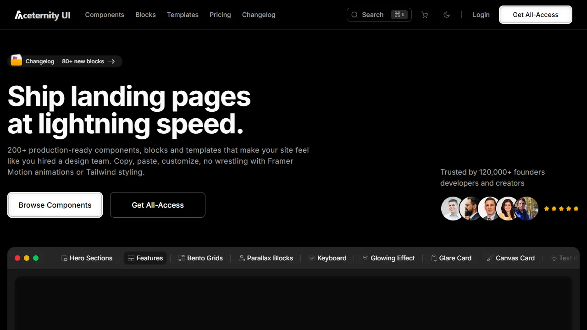Viewport: 587px width, 330px height.
Task: Click the red window dot in the preview
Action: click(17, 258)
